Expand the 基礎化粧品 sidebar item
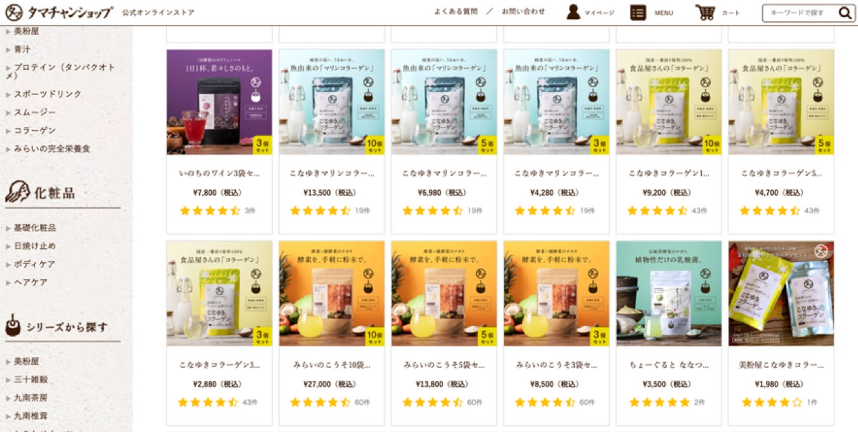Screen dimensions: 858x432 pos(35,228)
